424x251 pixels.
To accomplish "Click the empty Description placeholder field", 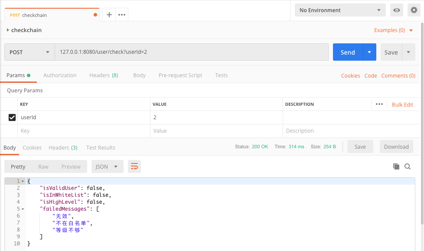I will coord(351,131).
